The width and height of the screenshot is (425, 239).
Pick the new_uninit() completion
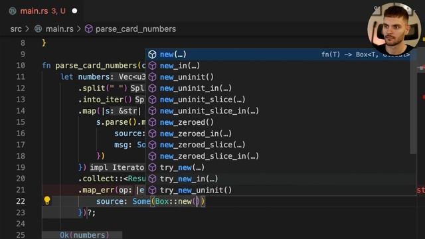click(279, 77)
